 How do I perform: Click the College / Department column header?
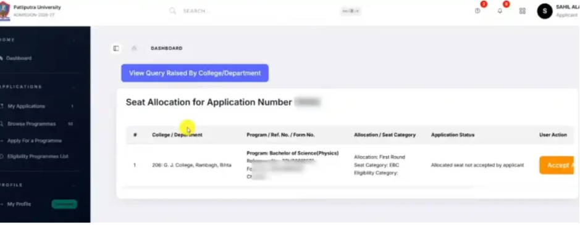177,135
